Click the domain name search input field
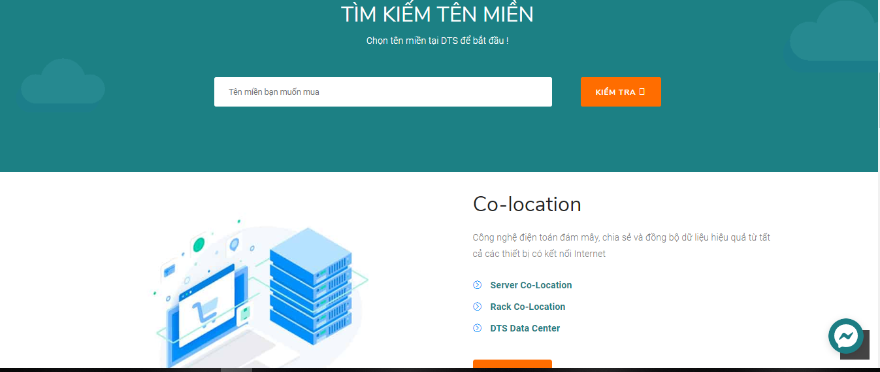This screenshot has width=880, height=372. coord(383,92)
